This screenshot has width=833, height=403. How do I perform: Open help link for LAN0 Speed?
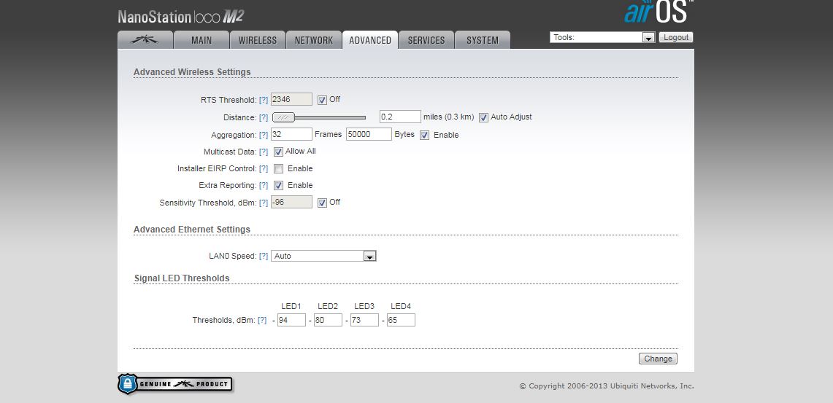pyautogui.click(x=264, y=256)
